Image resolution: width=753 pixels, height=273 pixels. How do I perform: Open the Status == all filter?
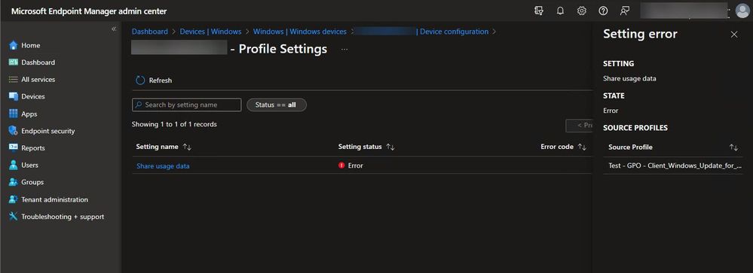point(277,105)
